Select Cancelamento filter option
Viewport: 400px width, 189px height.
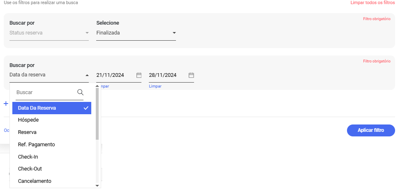(35, 181)
